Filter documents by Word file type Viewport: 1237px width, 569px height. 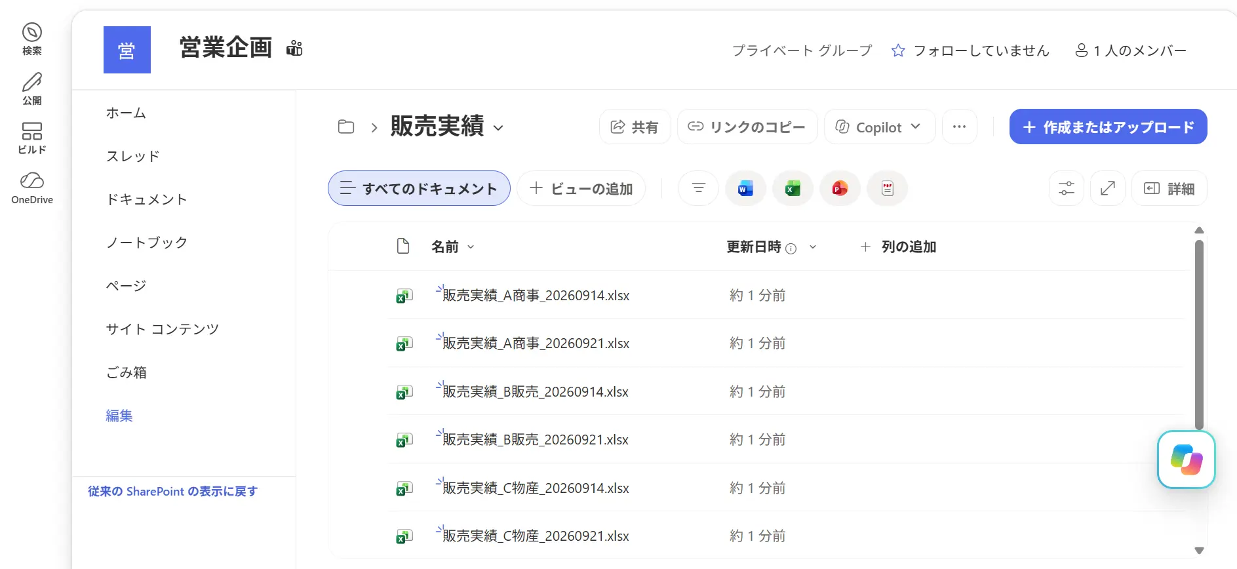pos(745,189)
